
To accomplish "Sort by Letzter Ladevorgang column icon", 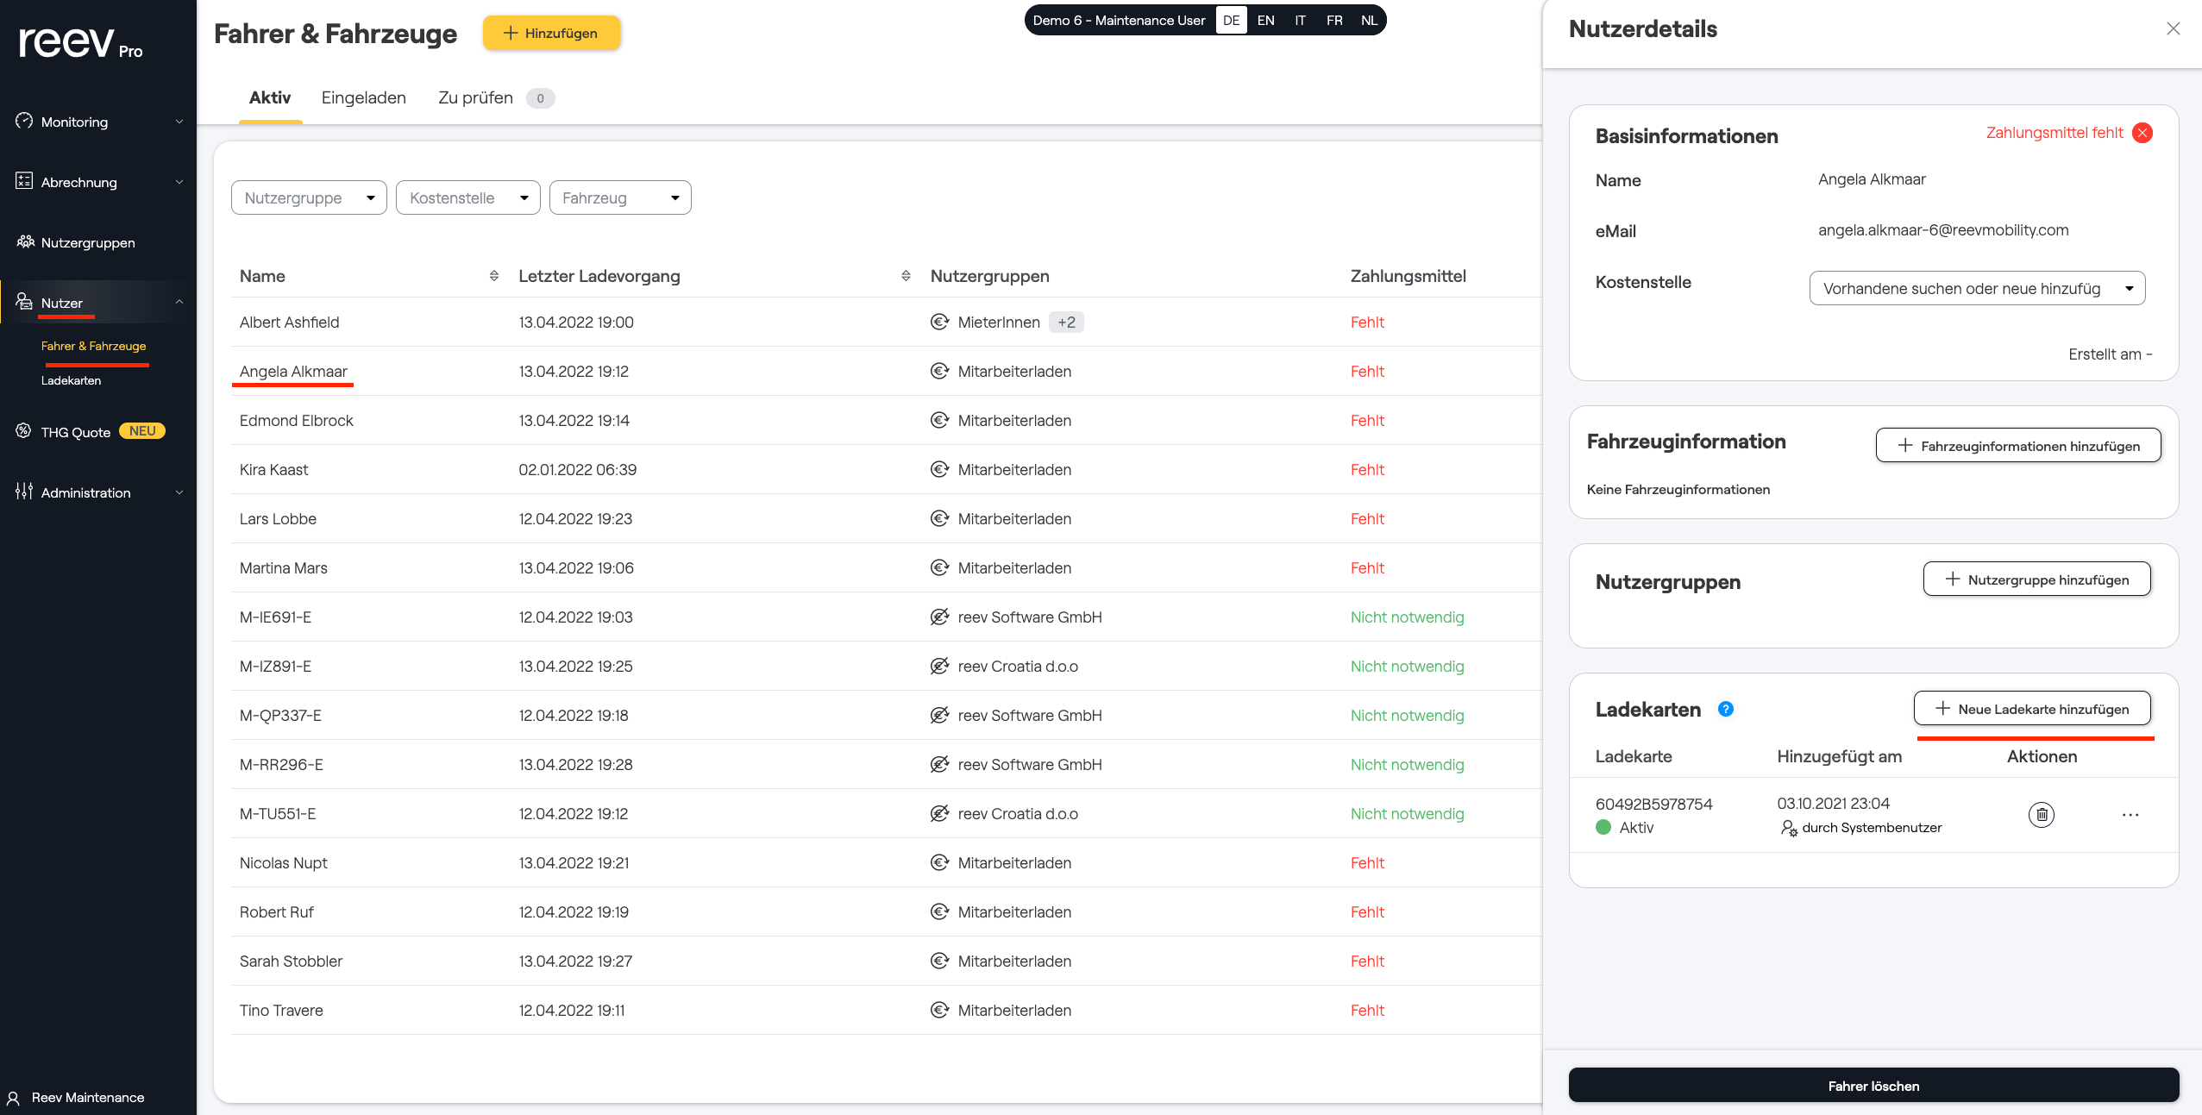I will 905,276.
